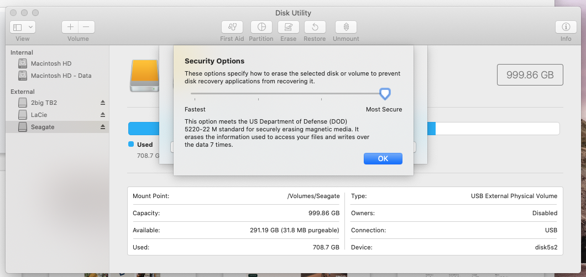Screen dimensions: 586x277
Task: Click the Fastest end of the slider
Action: (192, 94)
